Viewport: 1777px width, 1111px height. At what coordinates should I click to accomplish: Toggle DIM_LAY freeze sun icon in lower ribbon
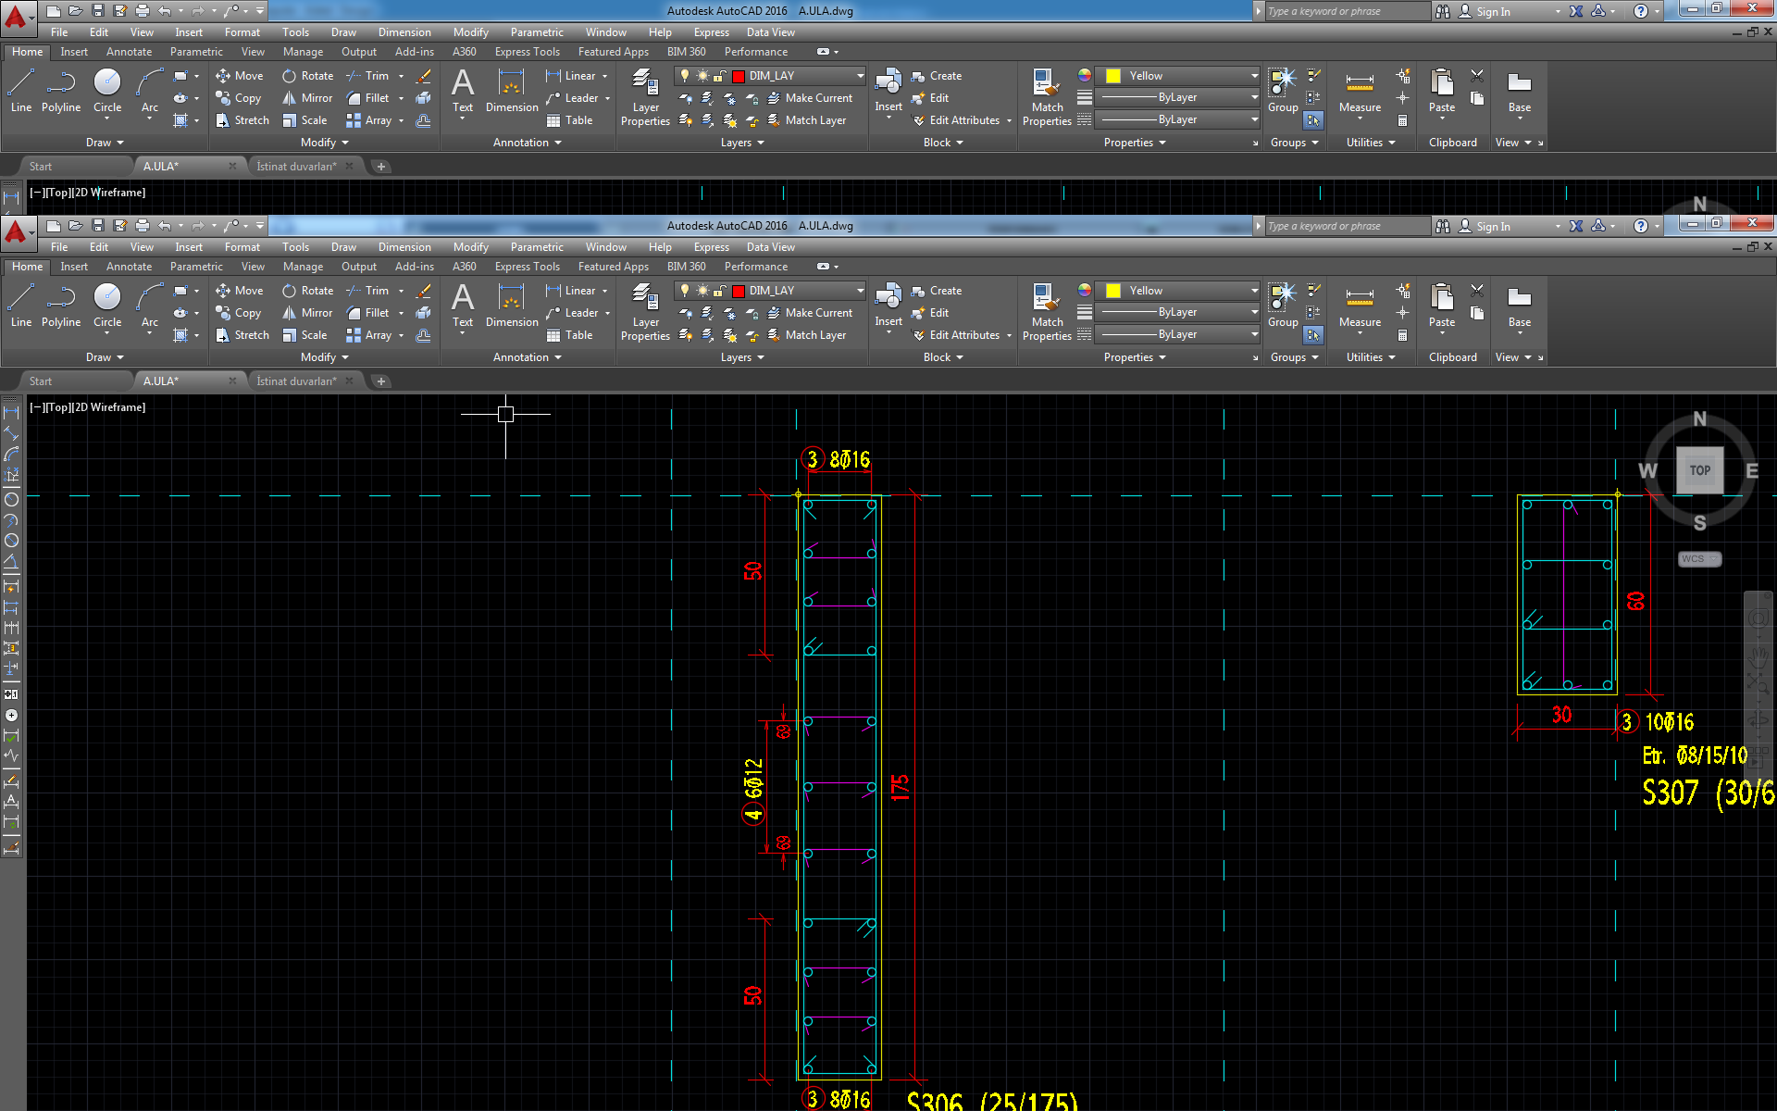(x=702, y=291)
